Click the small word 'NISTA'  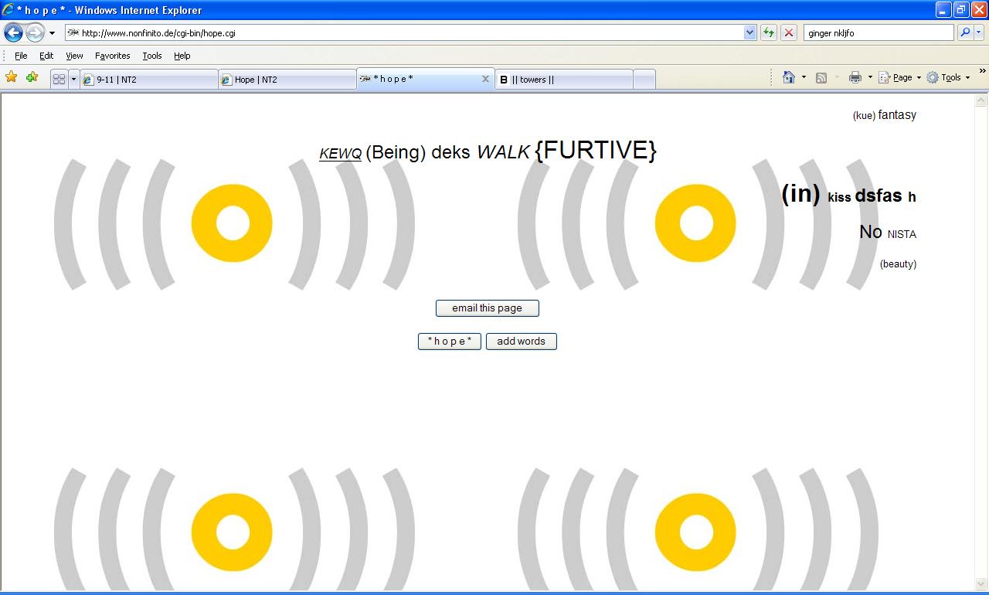[902, 234]
